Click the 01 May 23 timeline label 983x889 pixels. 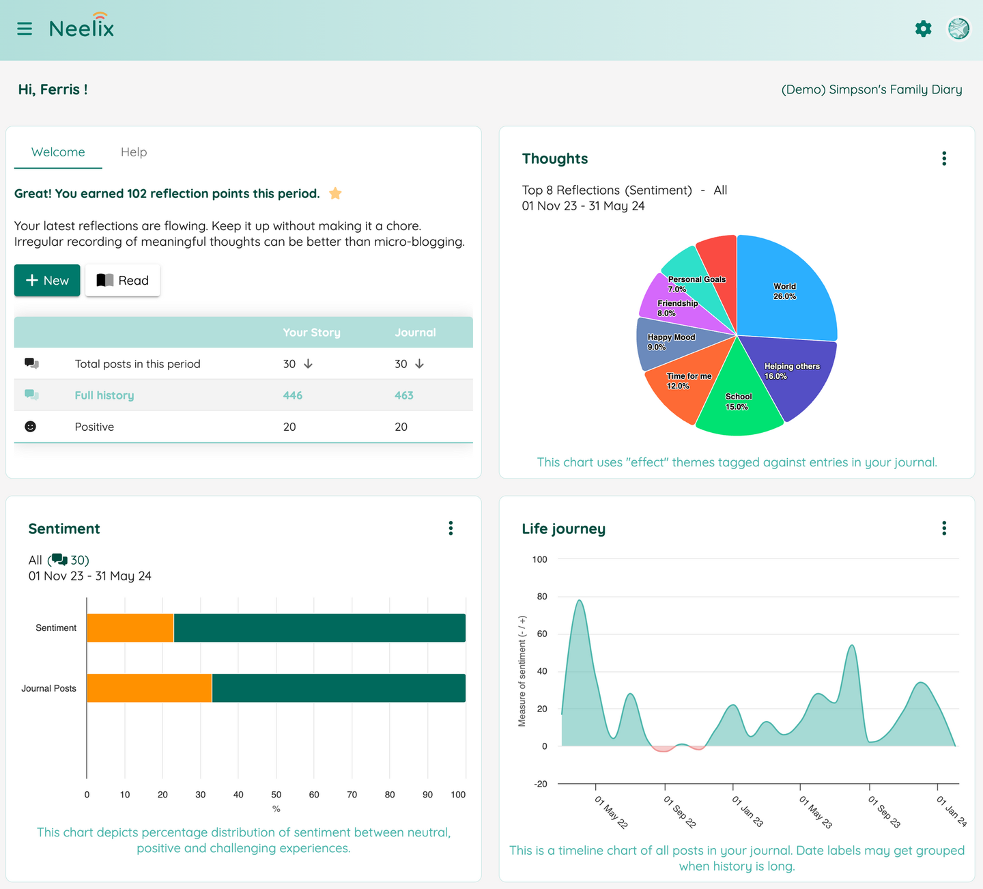click(x=816, y=812)
